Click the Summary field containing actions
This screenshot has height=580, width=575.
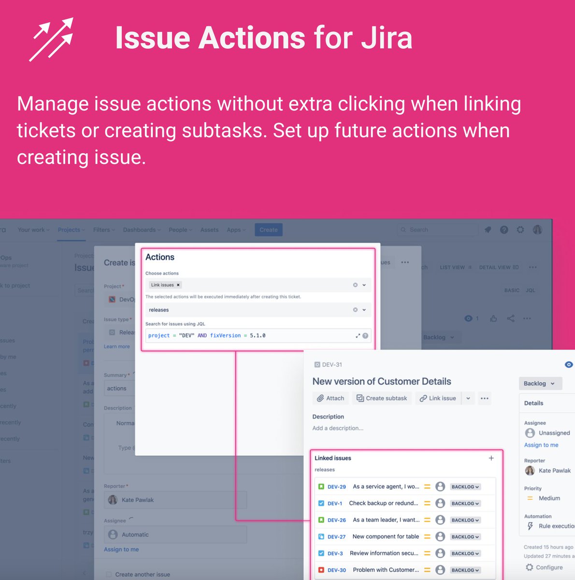tap(119, 389)
